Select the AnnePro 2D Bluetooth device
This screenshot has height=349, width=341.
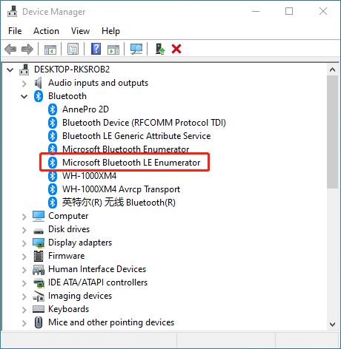point(85,109)
